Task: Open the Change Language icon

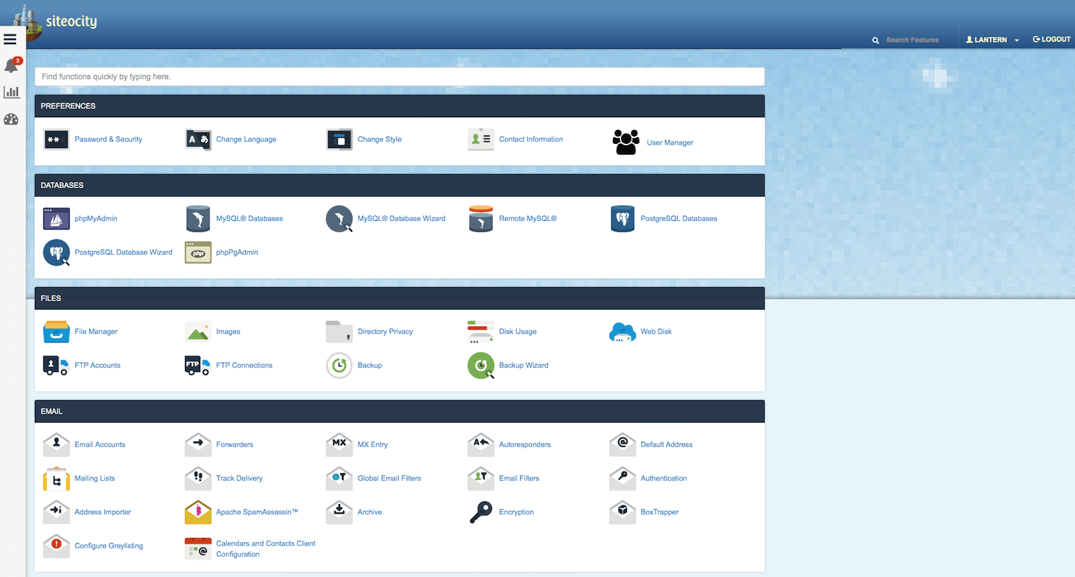Action: point(198,139)
